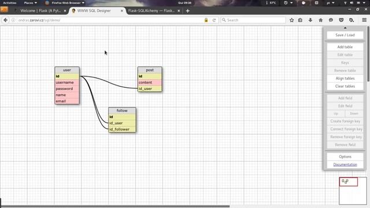Open the Firefox Web Browser app menu

point(65,3)
